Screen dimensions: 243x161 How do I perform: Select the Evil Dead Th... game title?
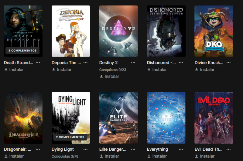208,149
